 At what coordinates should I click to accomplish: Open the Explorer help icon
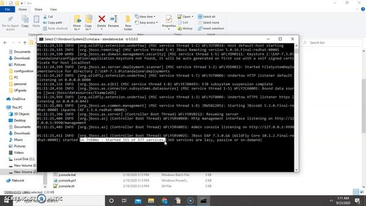[x=363, y=9]
